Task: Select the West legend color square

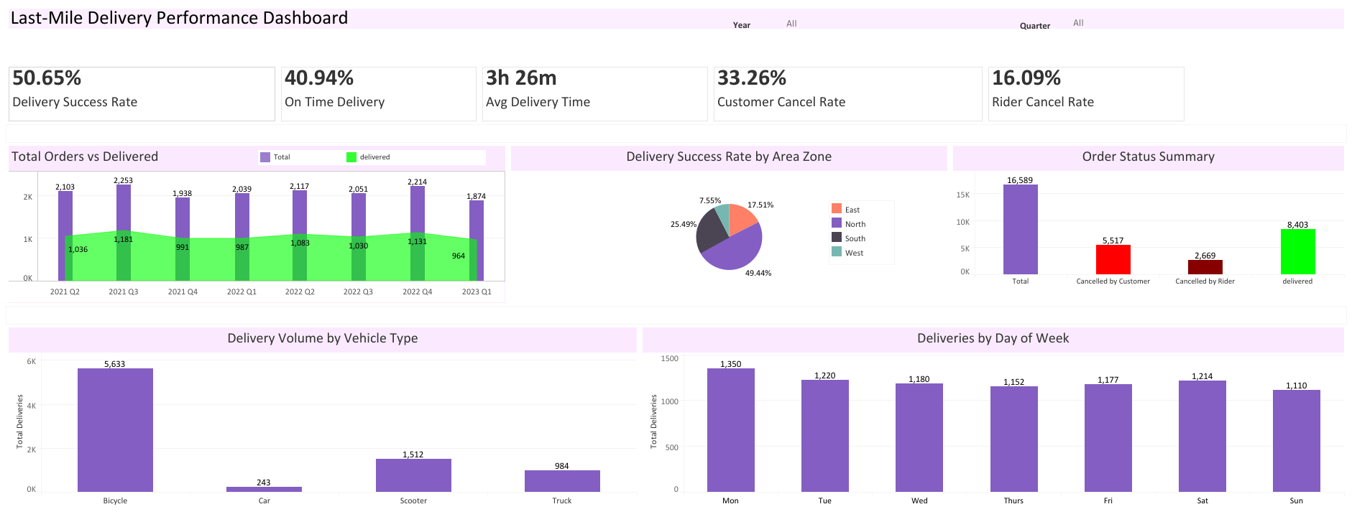Action: [837, 252]
